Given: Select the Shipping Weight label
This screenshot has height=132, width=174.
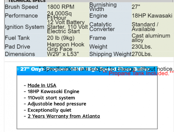Looking at the screenshot, I should [x=110, y=54].
